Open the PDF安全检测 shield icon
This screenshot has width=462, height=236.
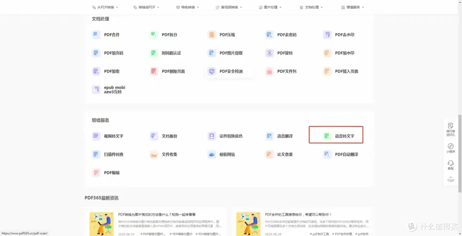tap(212, 71)
